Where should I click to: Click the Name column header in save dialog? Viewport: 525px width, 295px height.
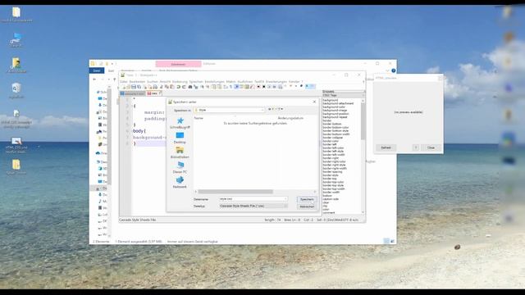coord(199,118)
